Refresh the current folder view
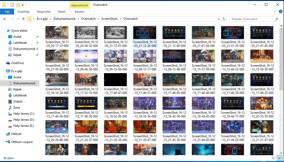 click(224, 19)
